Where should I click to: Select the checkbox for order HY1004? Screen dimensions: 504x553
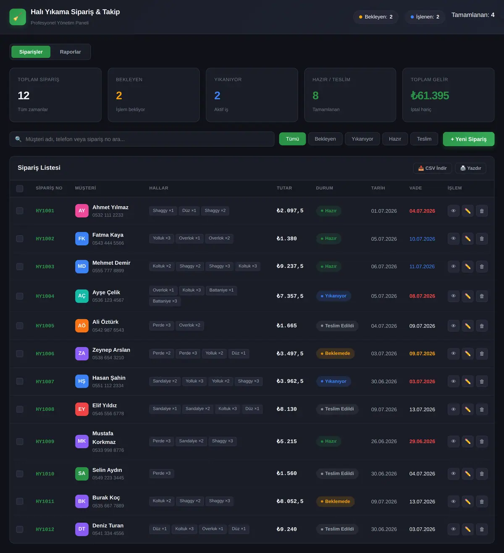[x=20, y=296]
